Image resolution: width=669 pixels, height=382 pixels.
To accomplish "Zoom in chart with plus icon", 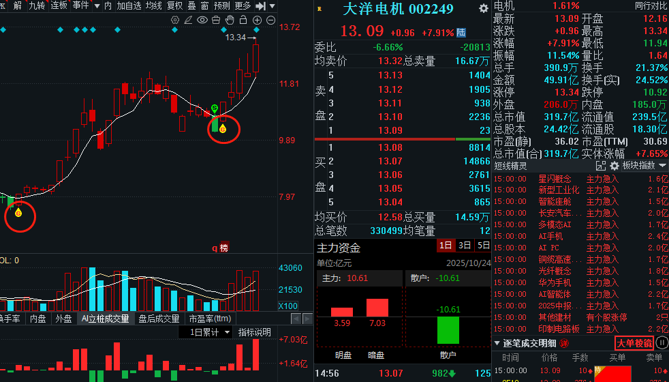I will tap(257, 20).
